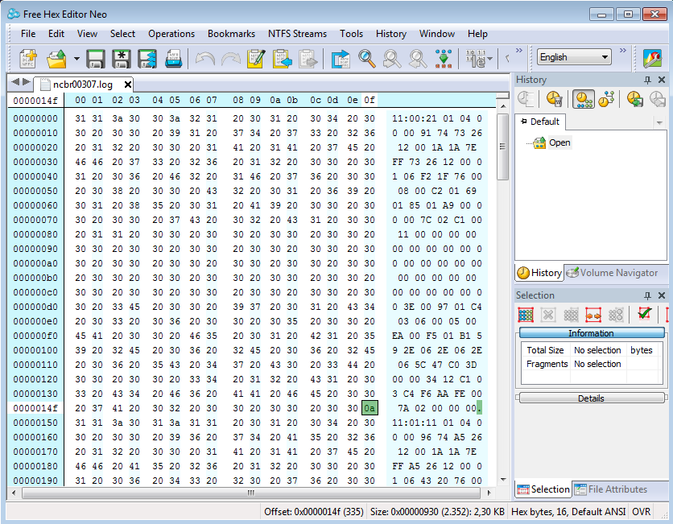This screenshot has width=673, height=524.
Task: Switch to the Volume Navigator tab
Action: [612, 273]
